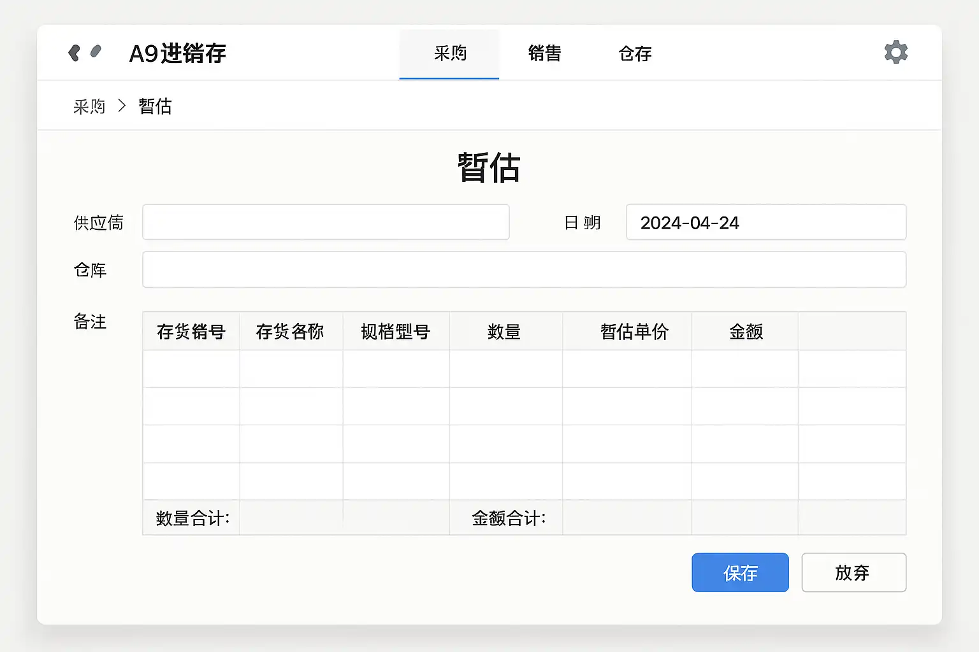Click the date field showing 2024-04-24
Image resolution: width=979 pixels, height=652 pixels.
point(765,222)
